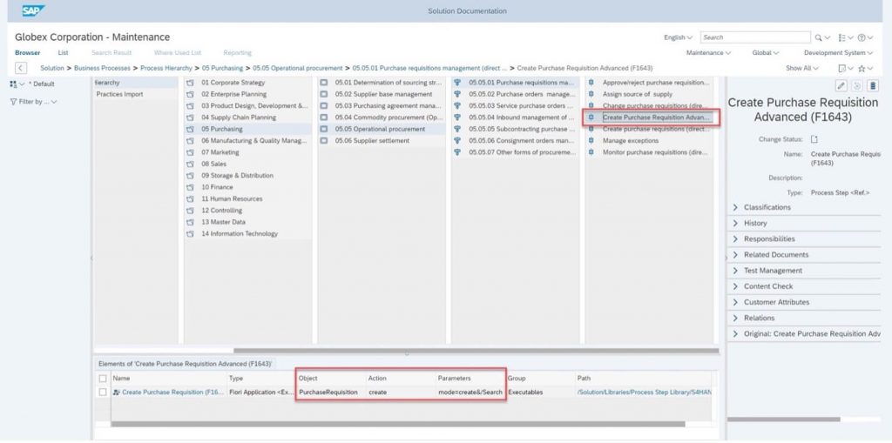Expand the Related Documents section
This screenshot has height=443, width=892.
(735, 255)
